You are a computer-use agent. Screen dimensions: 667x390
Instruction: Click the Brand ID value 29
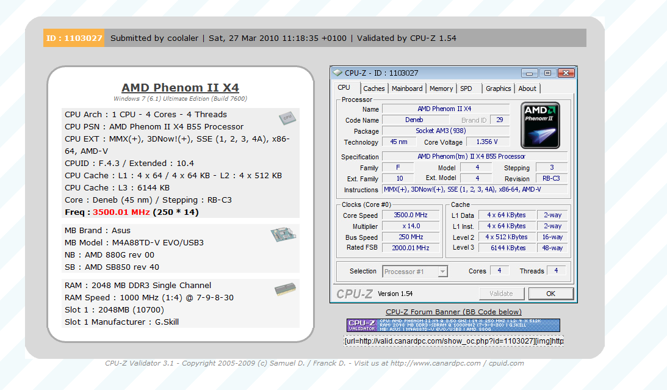tap(500, 120)
